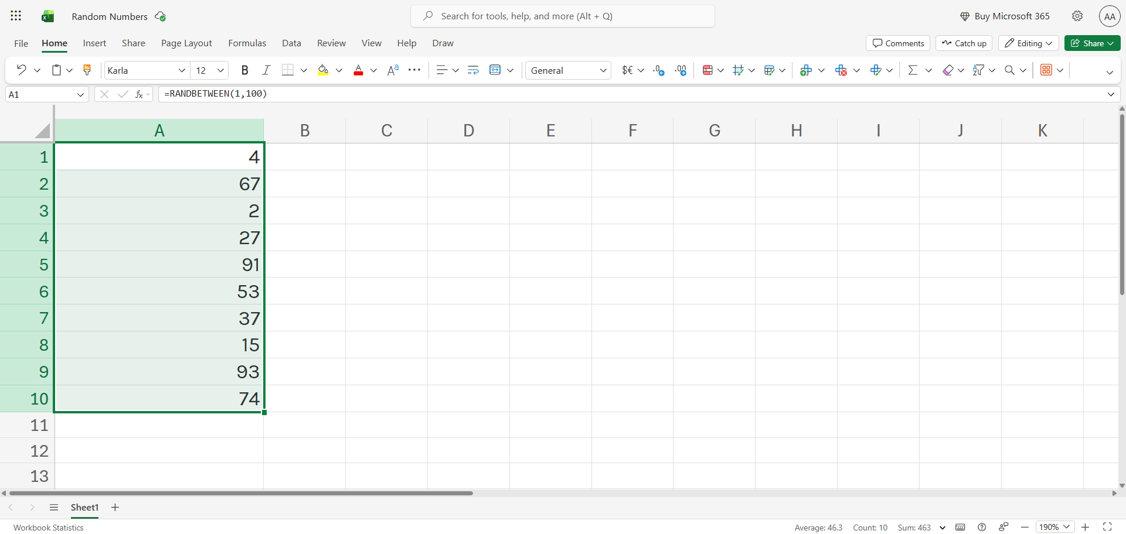Click the Merge cells icon
1126x534 pixels.
pyautogui.click(x=495, y=70)
